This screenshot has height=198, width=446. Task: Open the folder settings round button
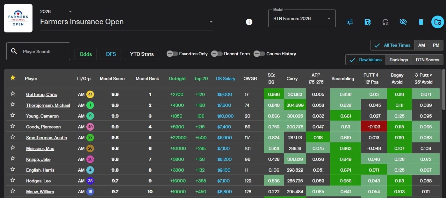click(438, 22)
